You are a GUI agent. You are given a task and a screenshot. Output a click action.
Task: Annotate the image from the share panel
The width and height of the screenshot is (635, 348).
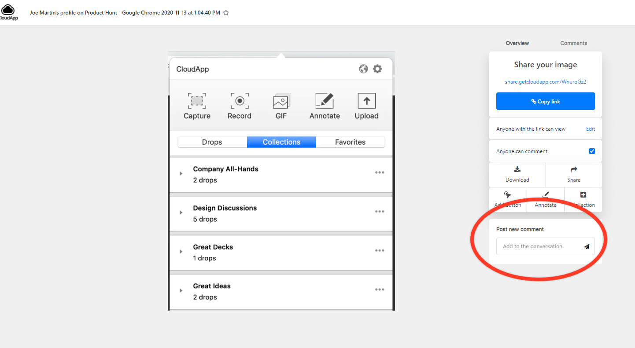[546, 200]
